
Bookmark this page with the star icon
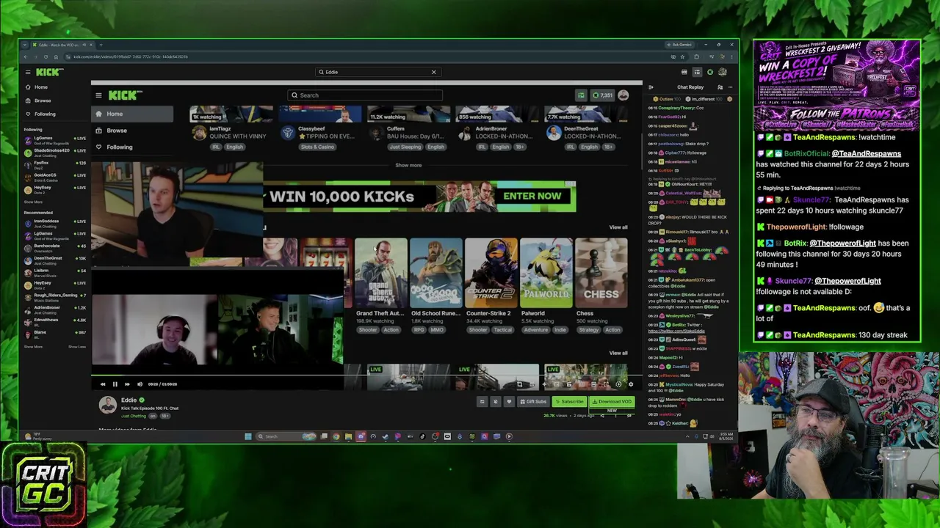[x=684, y=56]
